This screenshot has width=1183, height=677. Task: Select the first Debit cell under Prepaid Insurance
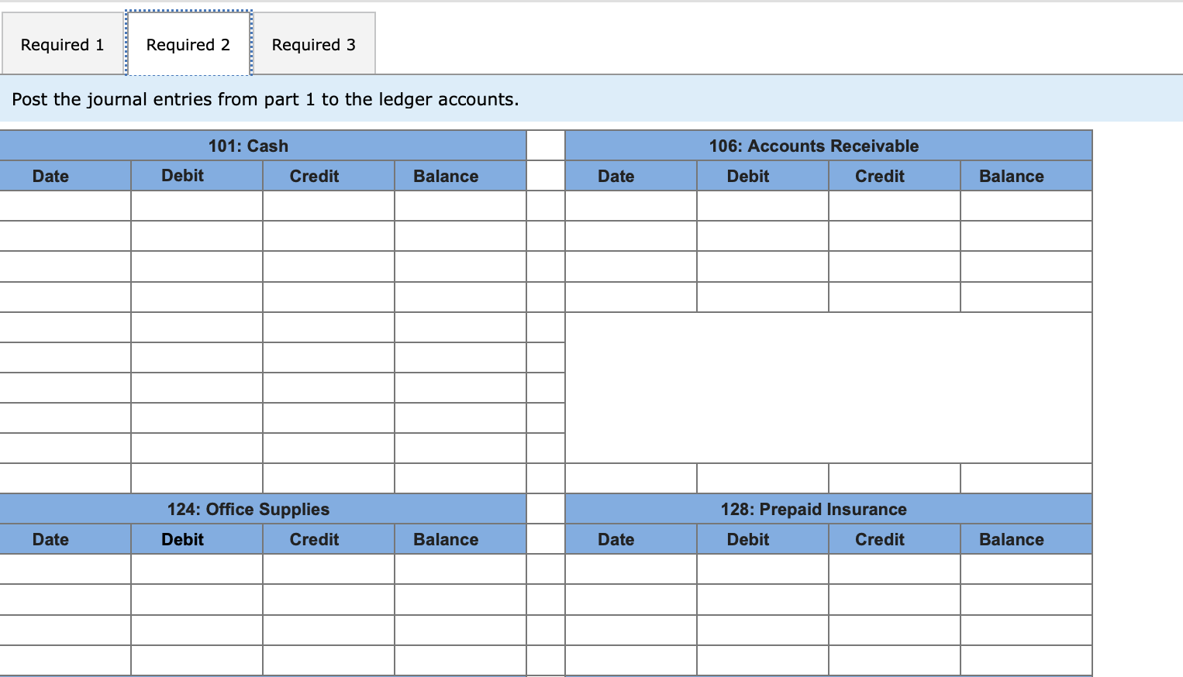tap(762, 569)
